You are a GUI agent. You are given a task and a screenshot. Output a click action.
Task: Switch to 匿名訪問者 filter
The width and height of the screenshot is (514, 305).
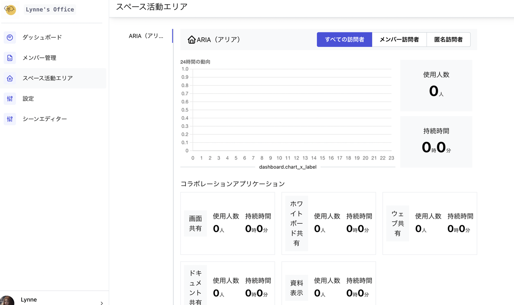(448, 40)
